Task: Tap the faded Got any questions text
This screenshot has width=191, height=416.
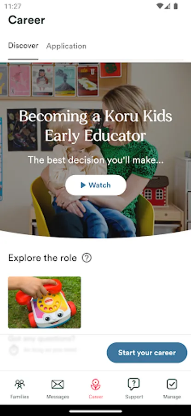Action: point(41,339)
